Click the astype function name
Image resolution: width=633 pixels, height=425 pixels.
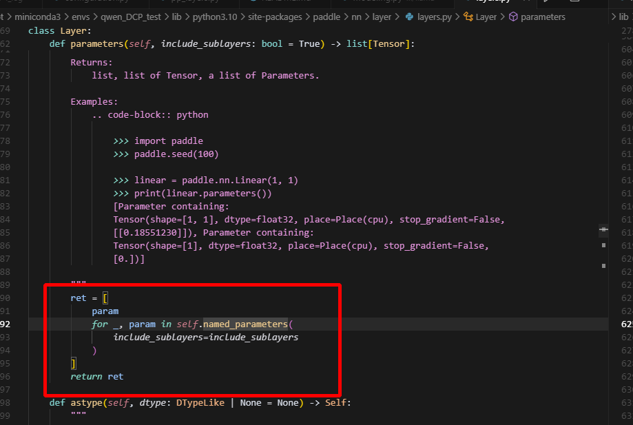pos(84,403)
